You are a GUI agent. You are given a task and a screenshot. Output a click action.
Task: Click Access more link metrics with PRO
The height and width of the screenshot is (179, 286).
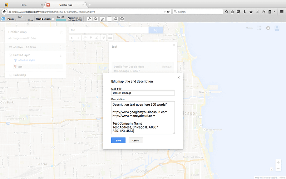tap(75, 19)
